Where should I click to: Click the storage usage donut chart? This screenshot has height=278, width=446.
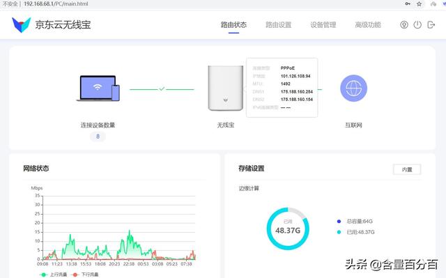288,229
